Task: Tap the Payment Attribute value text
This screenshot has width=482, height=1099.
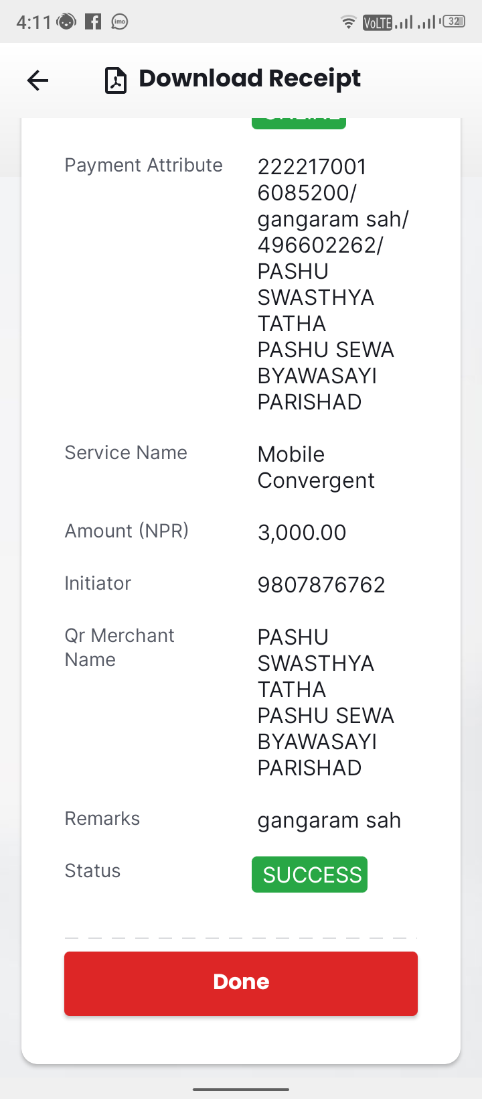Action: tap(333, 284)
